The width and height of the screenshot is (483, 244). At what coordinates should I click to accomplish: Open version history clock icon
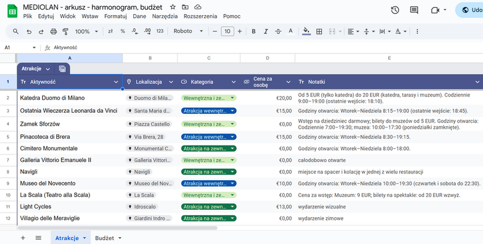(x=395, y=10)
